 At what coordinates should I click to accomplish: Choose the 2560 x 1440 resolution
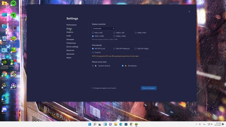(119, 36)
